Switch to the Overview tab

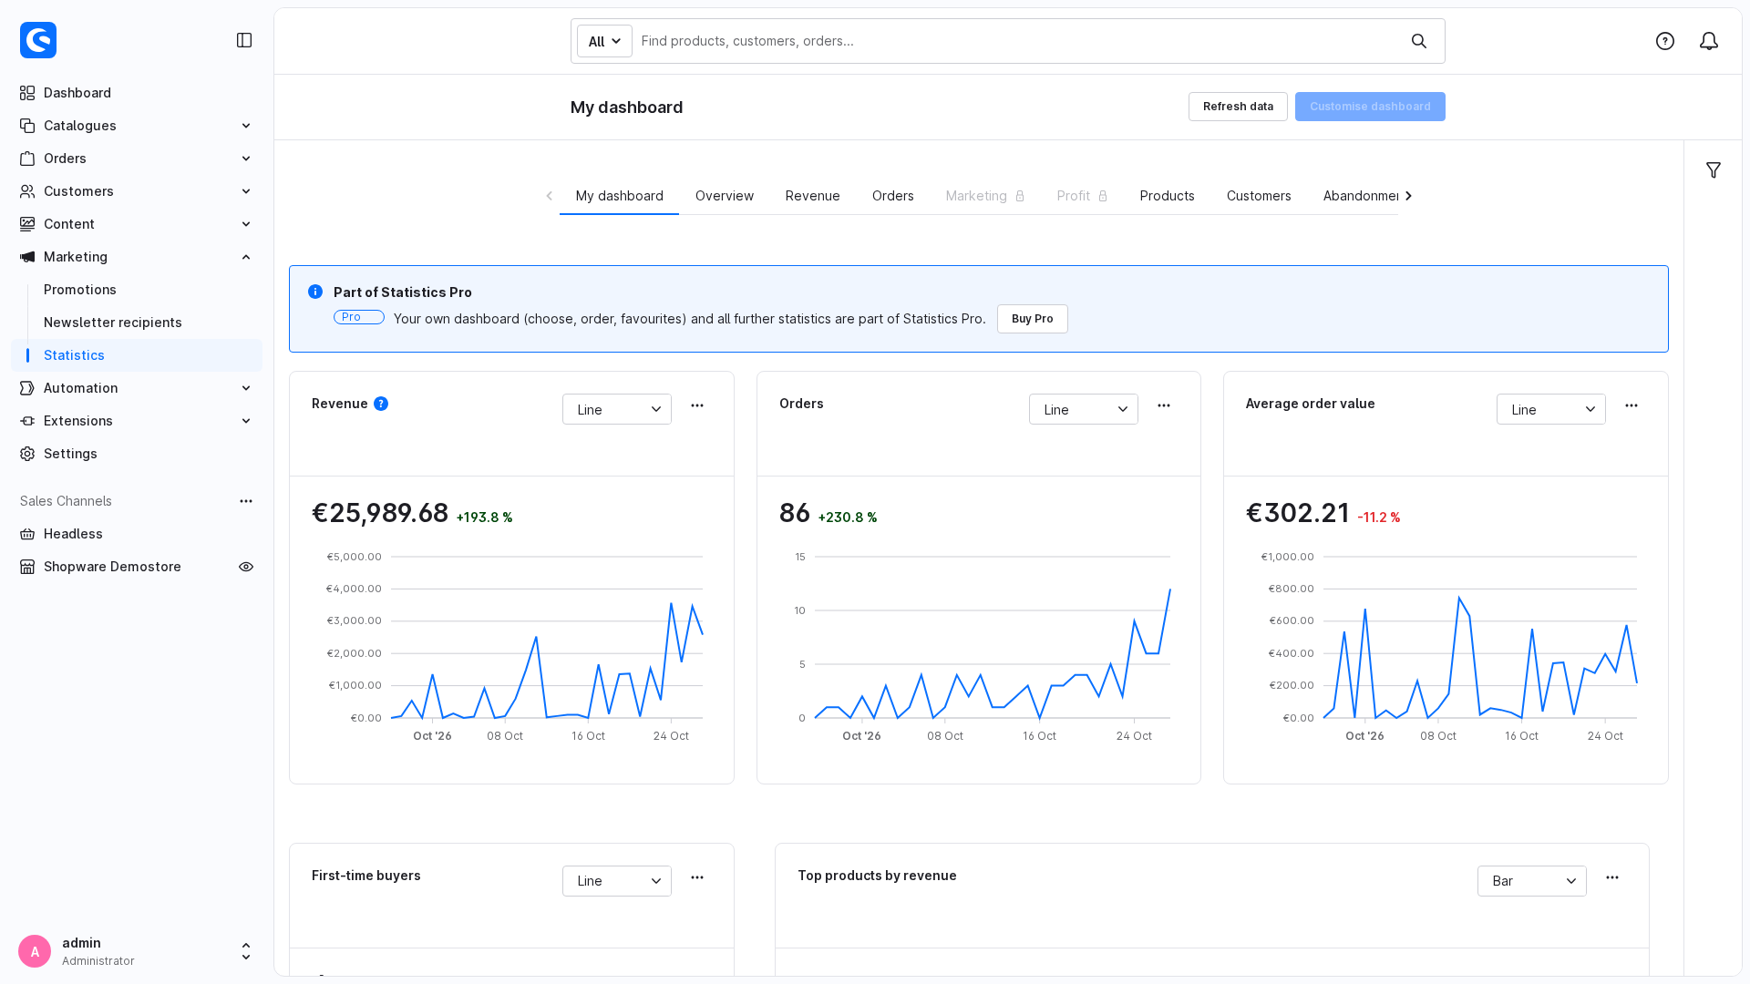click(x=725, y=196)
